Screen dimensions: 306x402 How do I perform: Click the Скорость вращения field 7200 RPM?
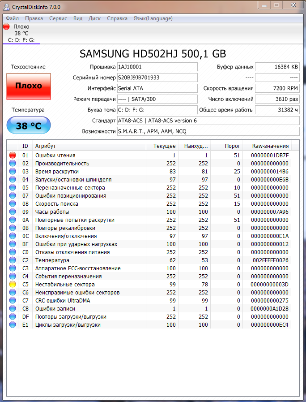pos(277,88)
